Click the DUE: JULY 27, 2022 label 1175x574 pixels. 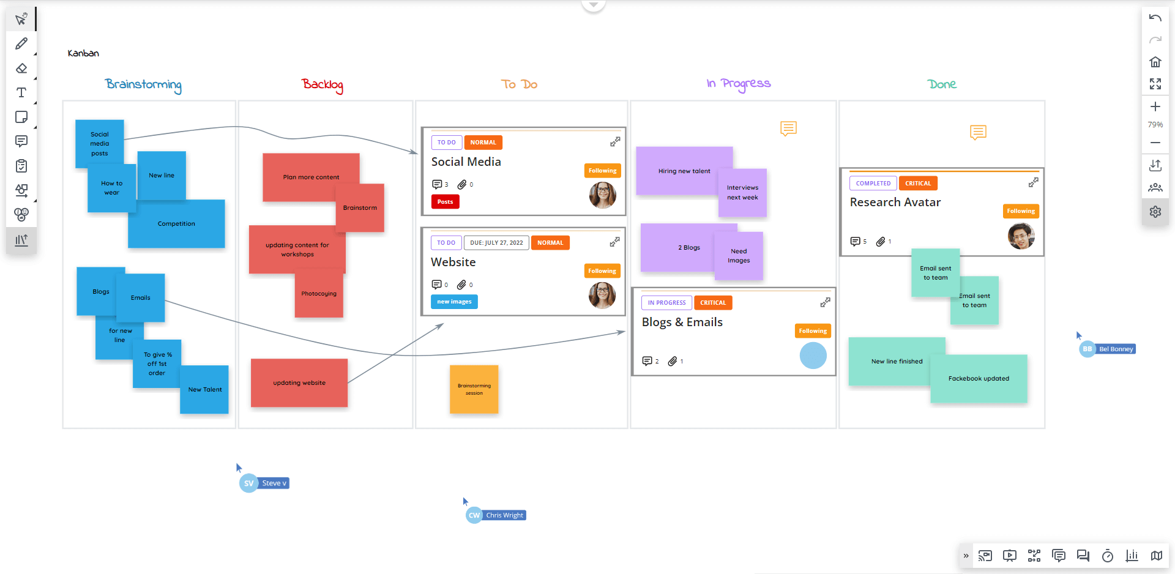point(496,243)
